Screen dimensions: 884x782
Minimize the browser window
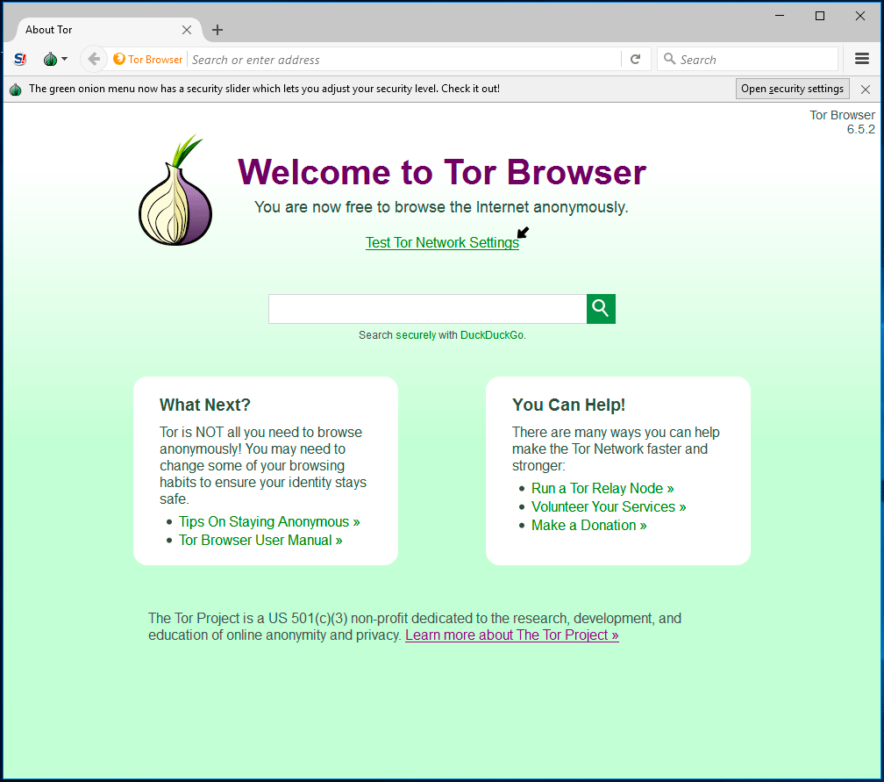(780, 16)
